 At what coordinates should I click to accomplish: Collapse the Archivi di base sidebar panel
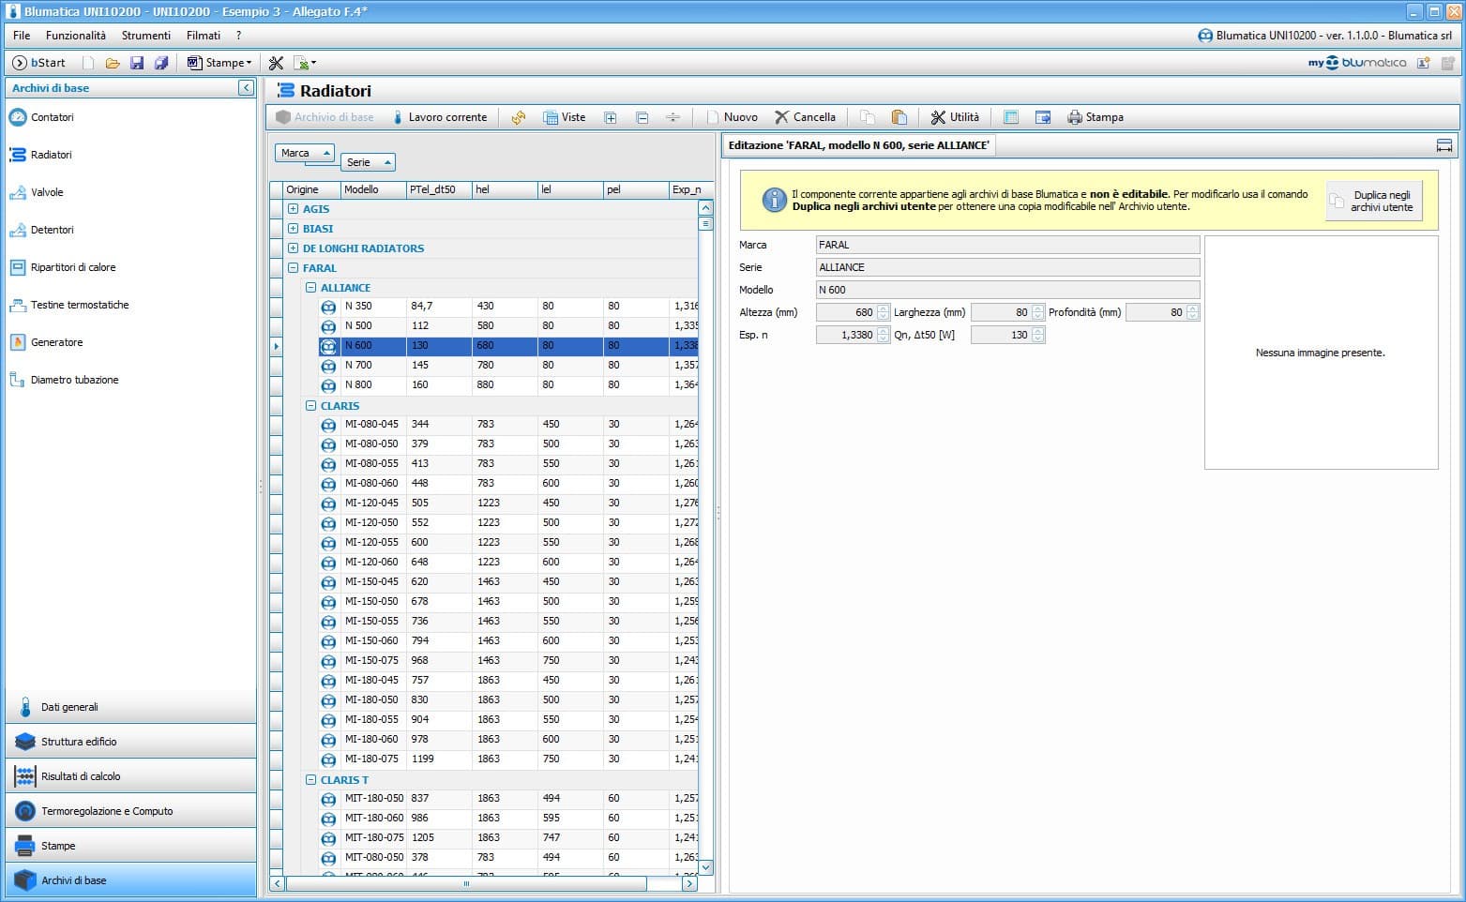pos(246,87)
